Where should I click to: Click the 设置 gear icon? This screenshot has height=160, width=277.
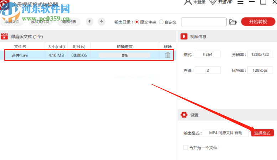[184, 115]
